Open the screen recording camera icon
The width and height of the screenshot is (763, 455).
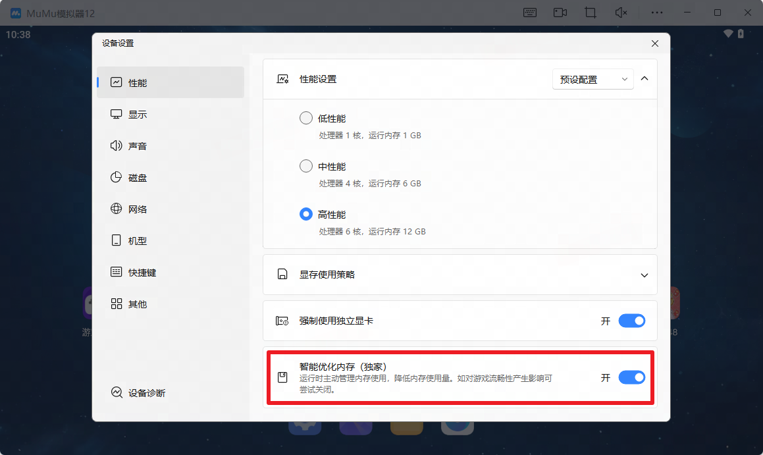(560, 13)
